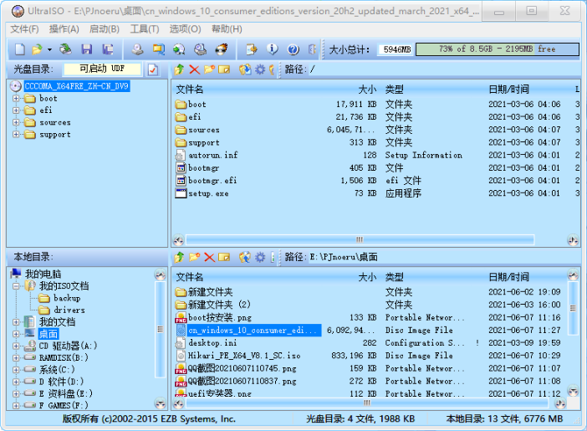Select bootmgr.efi in the disc file list
The width and height of the screenshot is (587, 431).
tap(212, 181)
